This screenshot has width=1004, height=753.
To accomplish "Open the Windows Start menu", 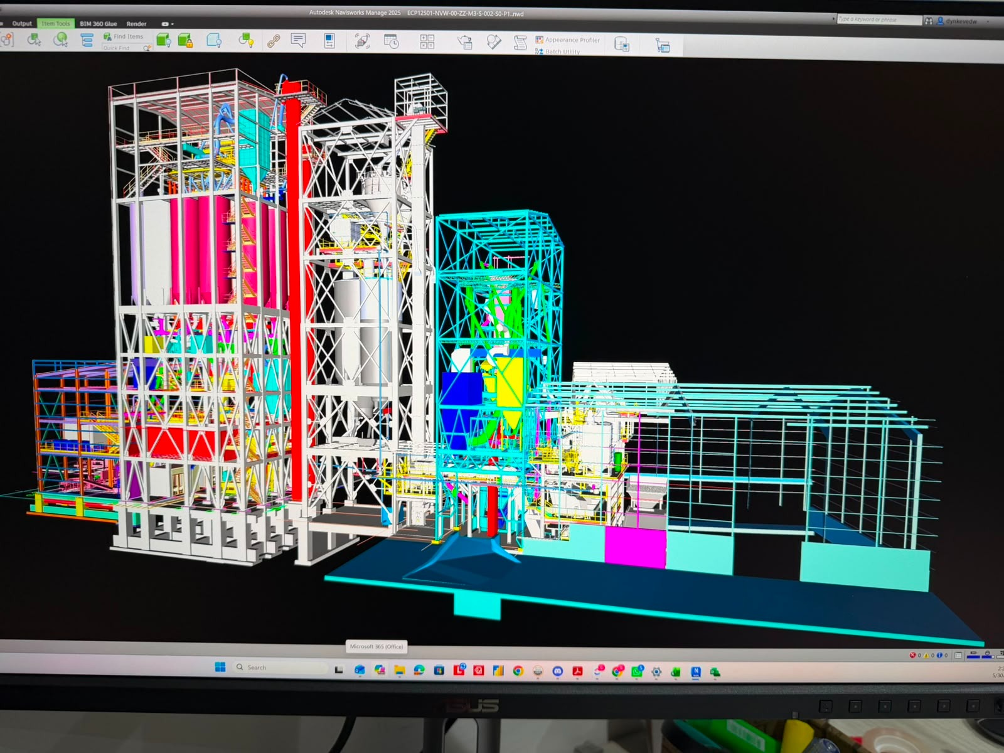I will point(220,667).
